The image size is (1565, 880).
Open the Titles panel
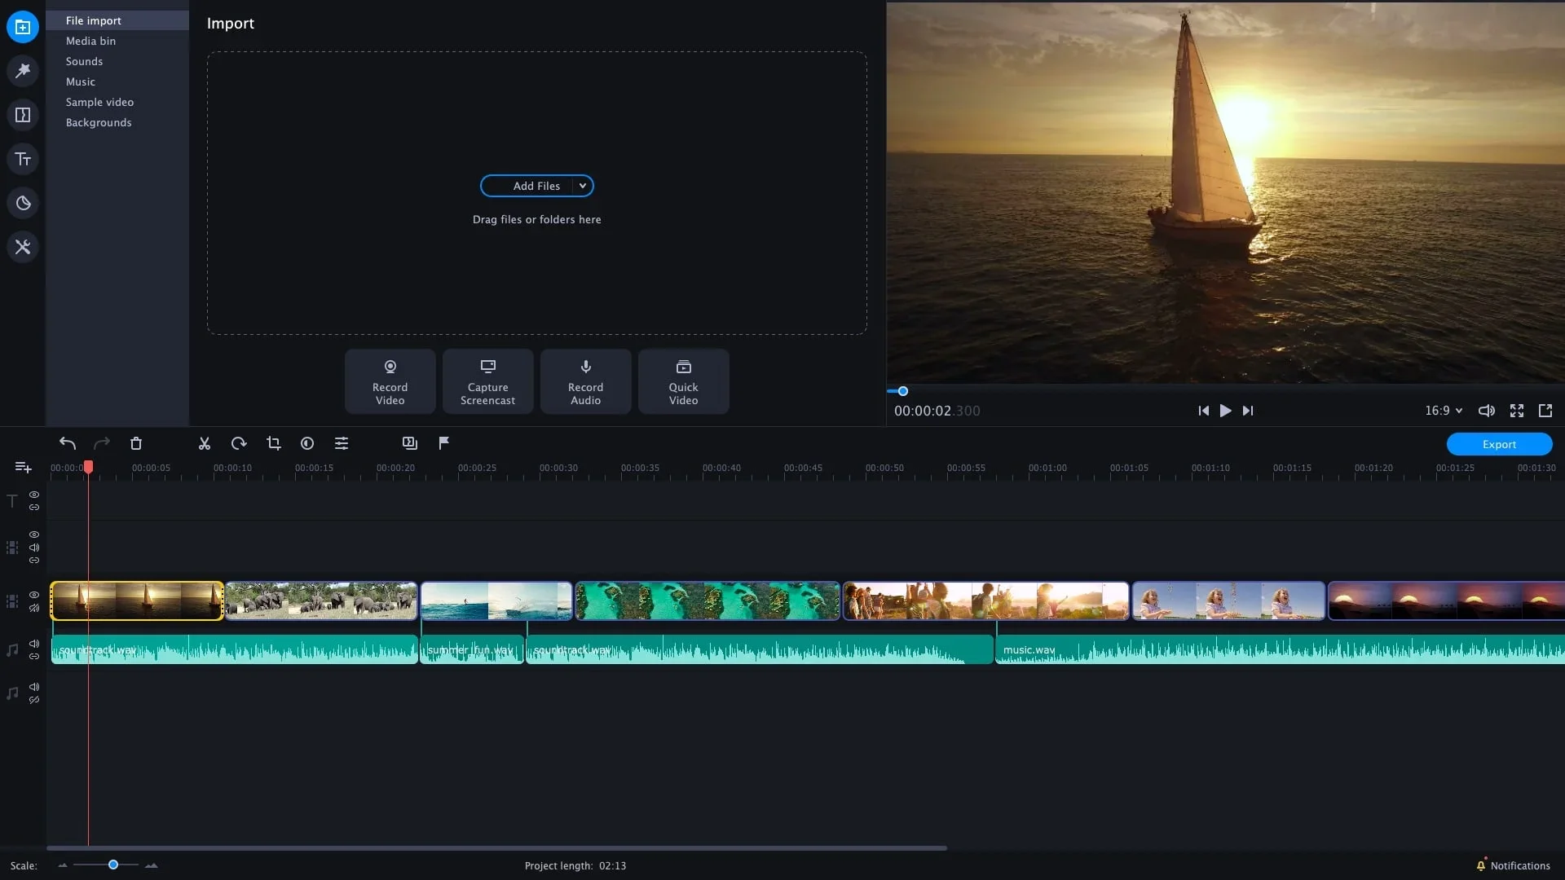[22, 159]
